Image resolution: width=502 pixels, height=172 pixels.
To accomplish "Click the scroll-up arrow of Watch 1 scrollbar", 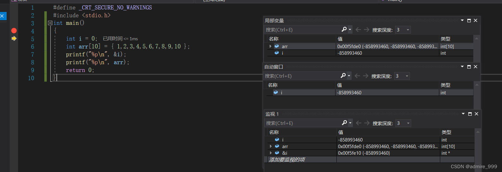I will coord(478,132).
